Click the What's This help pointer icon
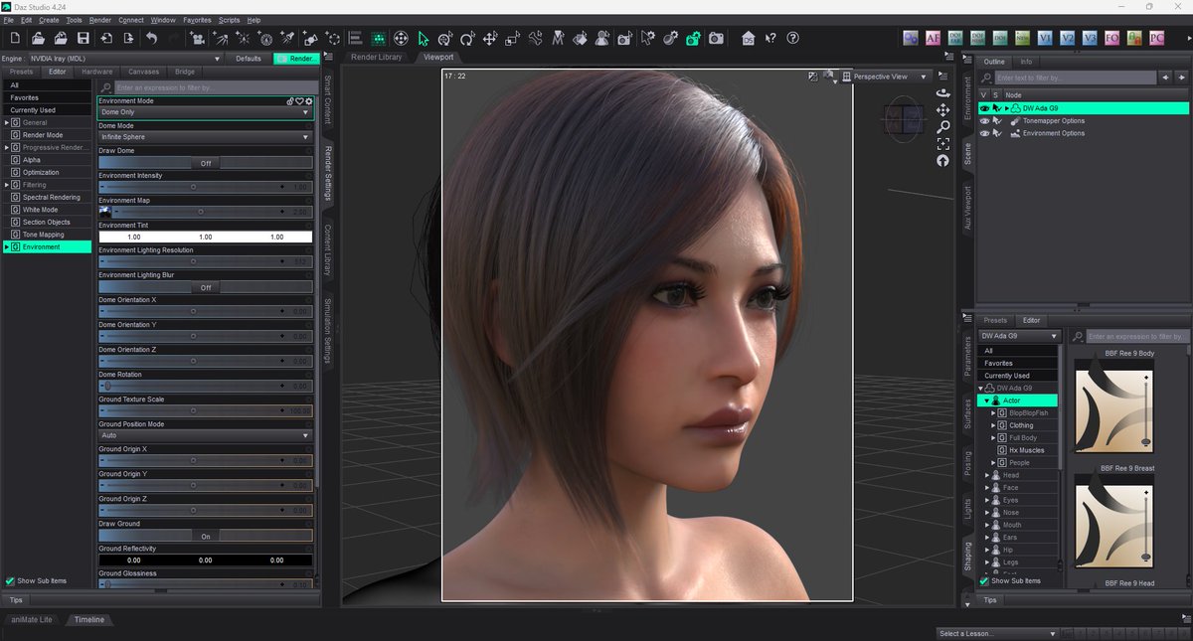This screenshot has height=641, width=1193. 770,38
